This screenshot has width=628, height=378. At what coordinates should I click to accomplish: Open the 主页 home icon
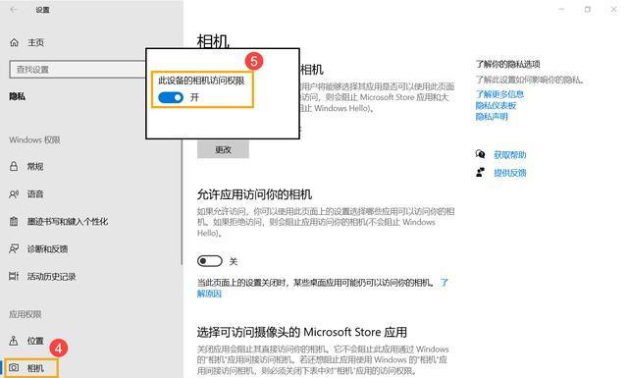tap(14, 42)
